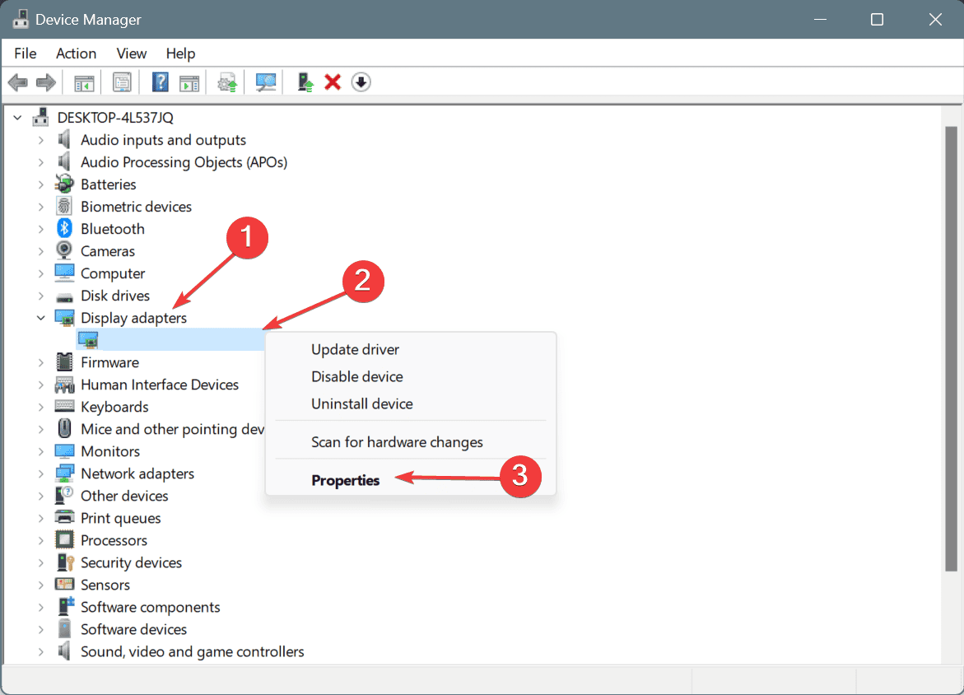Click the Firmware chip icon
Viewport: 964px width, 695px height.
(x=64, y=361)
